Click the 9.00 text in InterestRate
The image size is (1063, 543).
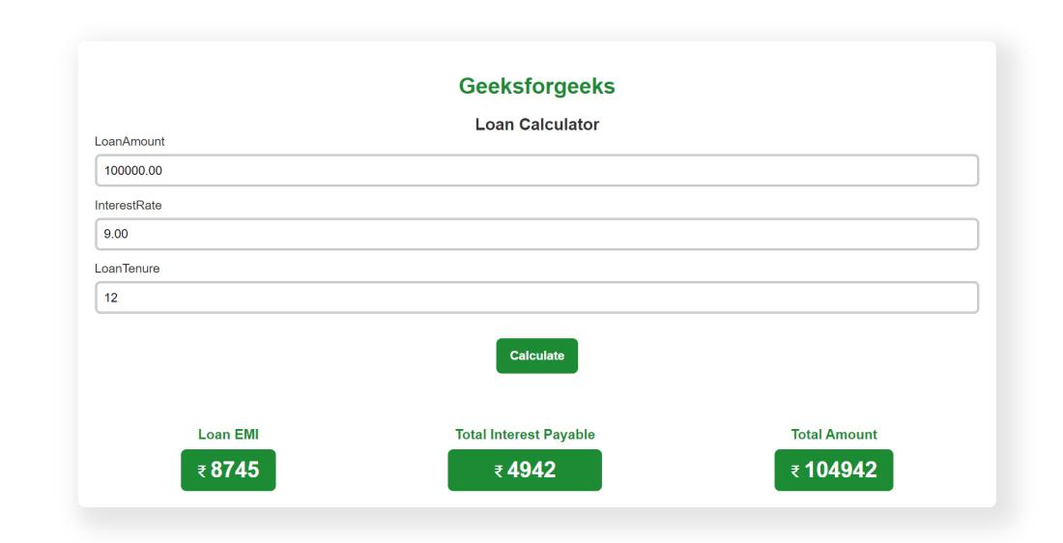(x=116, y=234)
